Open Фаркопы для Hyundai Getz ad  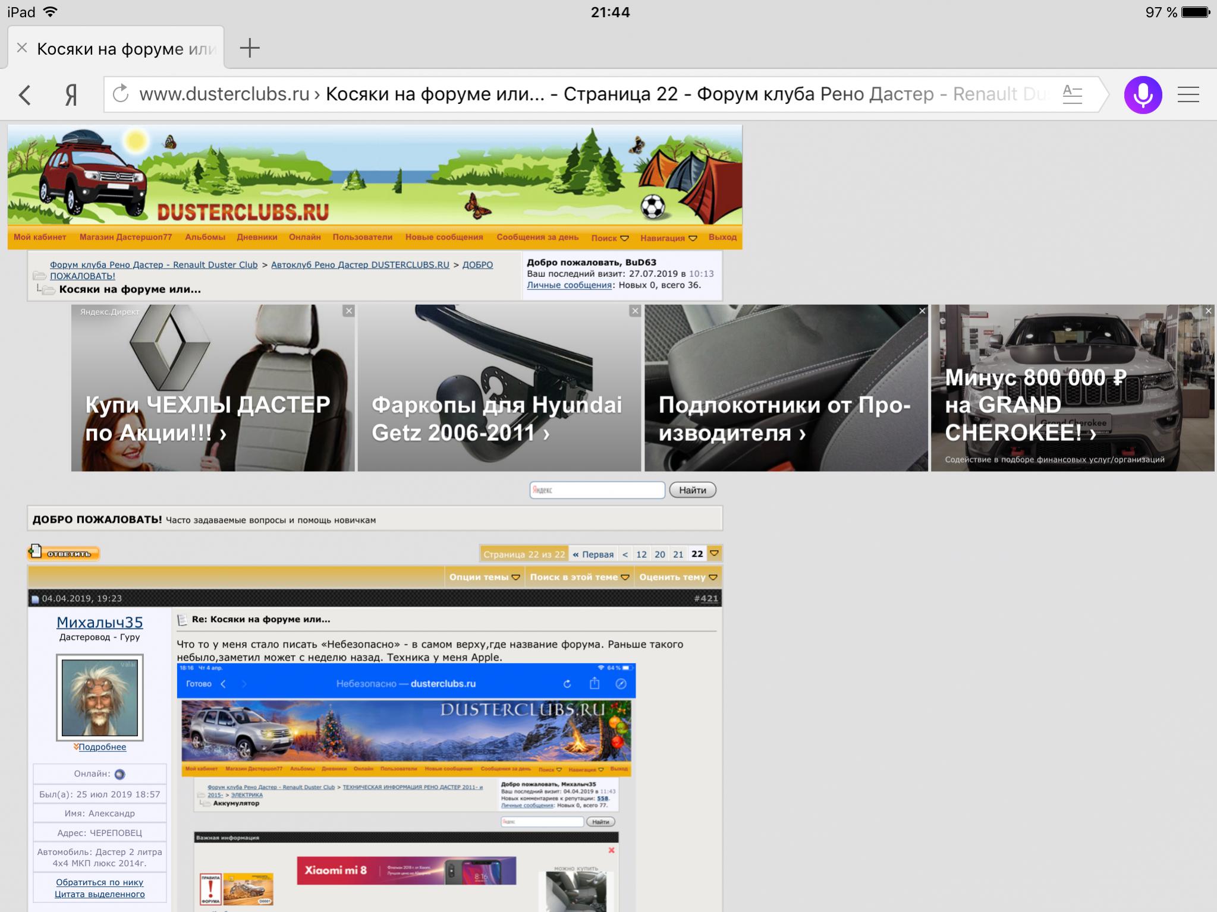(499, 388)
